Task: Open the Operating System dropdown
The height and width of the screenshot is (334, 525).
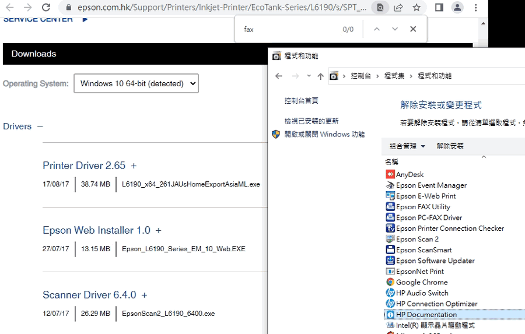Action: 136,83
